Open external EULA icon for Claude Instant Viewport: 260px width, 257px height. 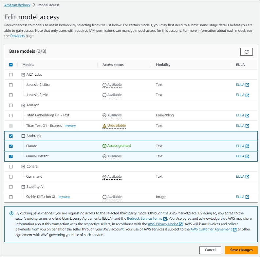click(x=247, y=156)
